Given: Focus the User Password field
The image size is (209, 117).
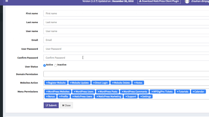Looking at the screenshot, I should click(126, 49).
